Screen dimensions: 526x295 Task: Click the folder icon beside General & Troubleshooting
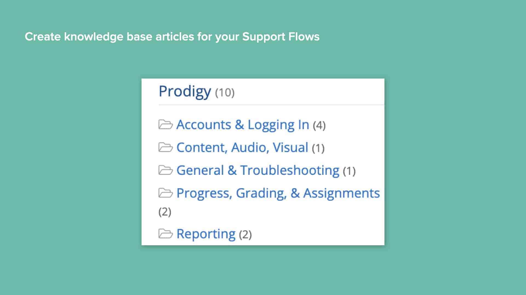click(165, 170)
